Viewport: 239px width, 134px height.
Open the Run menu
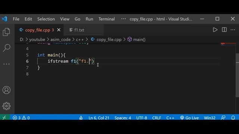click(89, 19)
